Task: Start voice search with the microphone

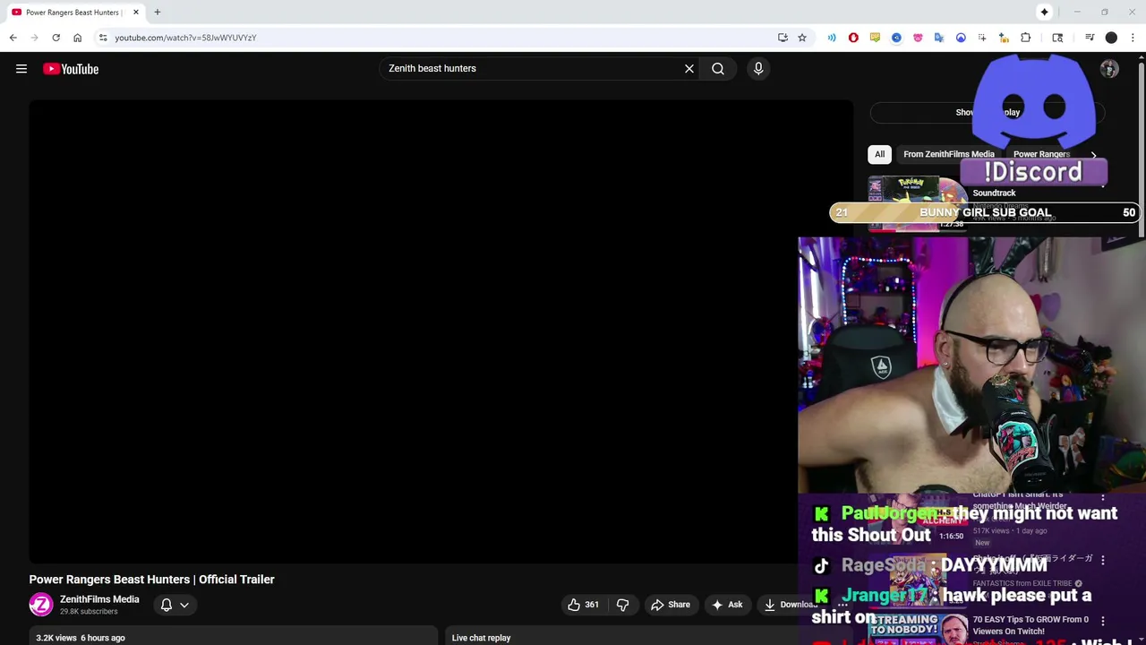Action: pos(758,68)
